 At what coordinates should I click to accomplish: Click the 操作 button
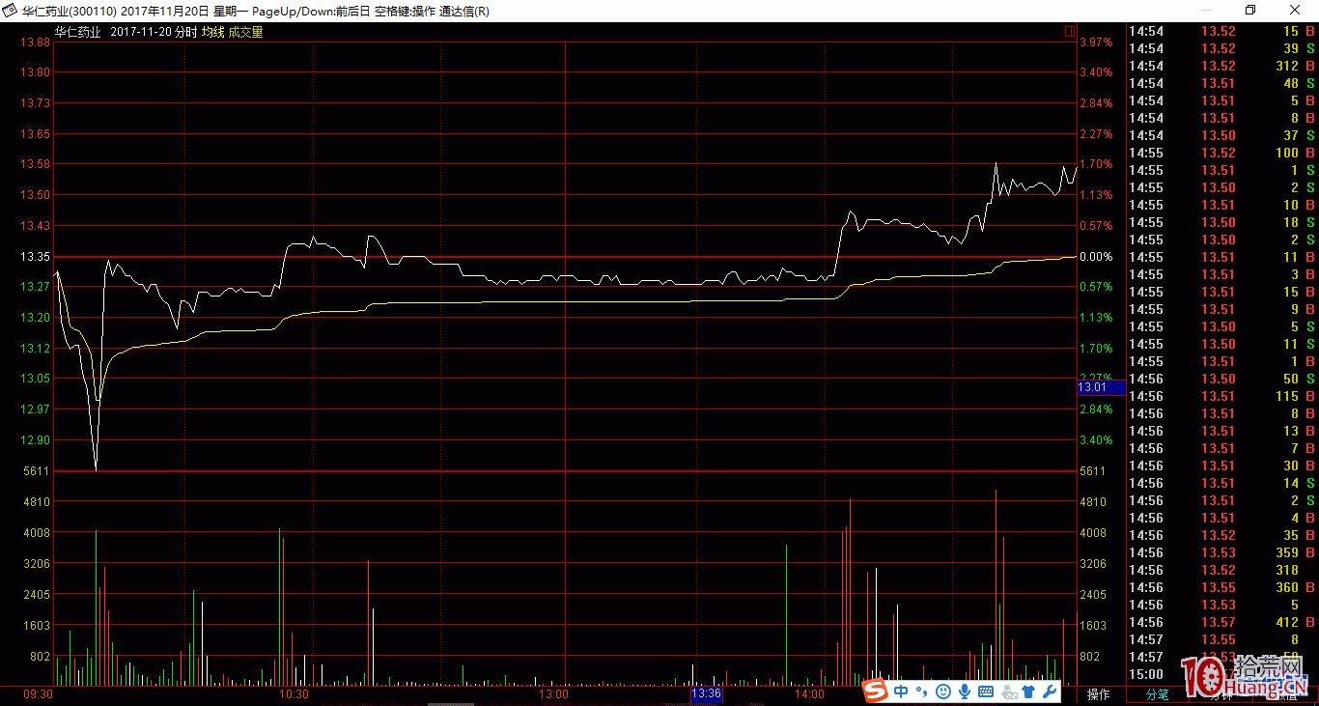[x=1099, y=694]
